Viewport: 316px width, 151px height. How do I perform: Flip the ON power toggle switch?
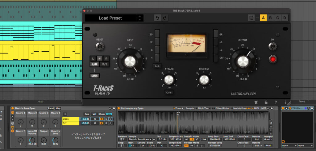[272, 46]
